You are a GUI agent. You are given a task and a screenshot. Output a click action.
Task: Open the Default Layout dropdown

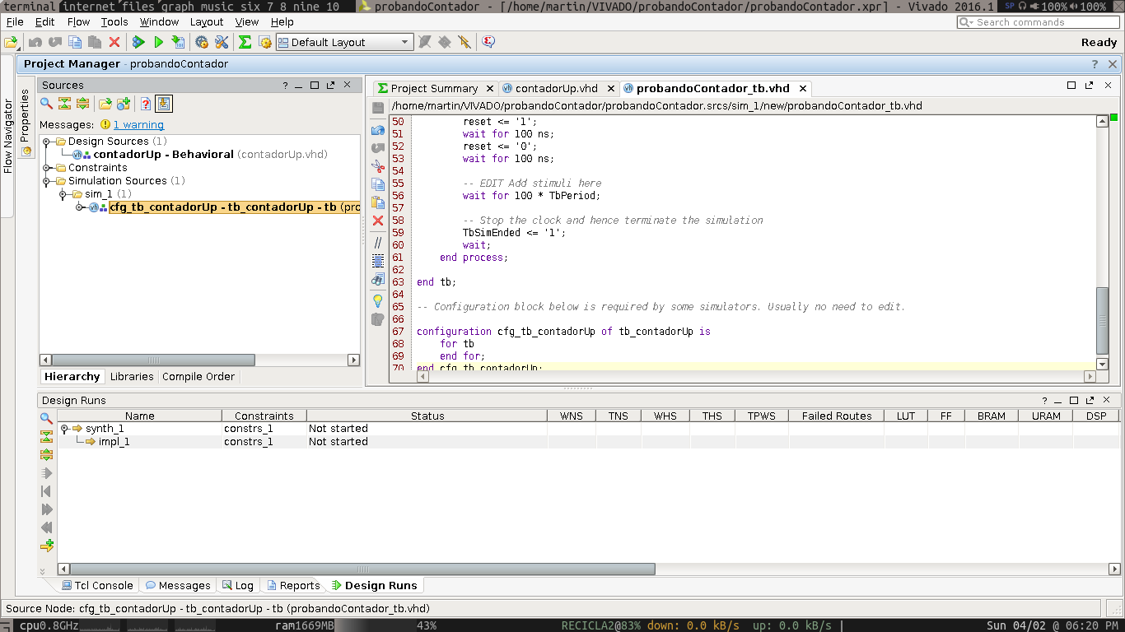(x=404, y=42)
